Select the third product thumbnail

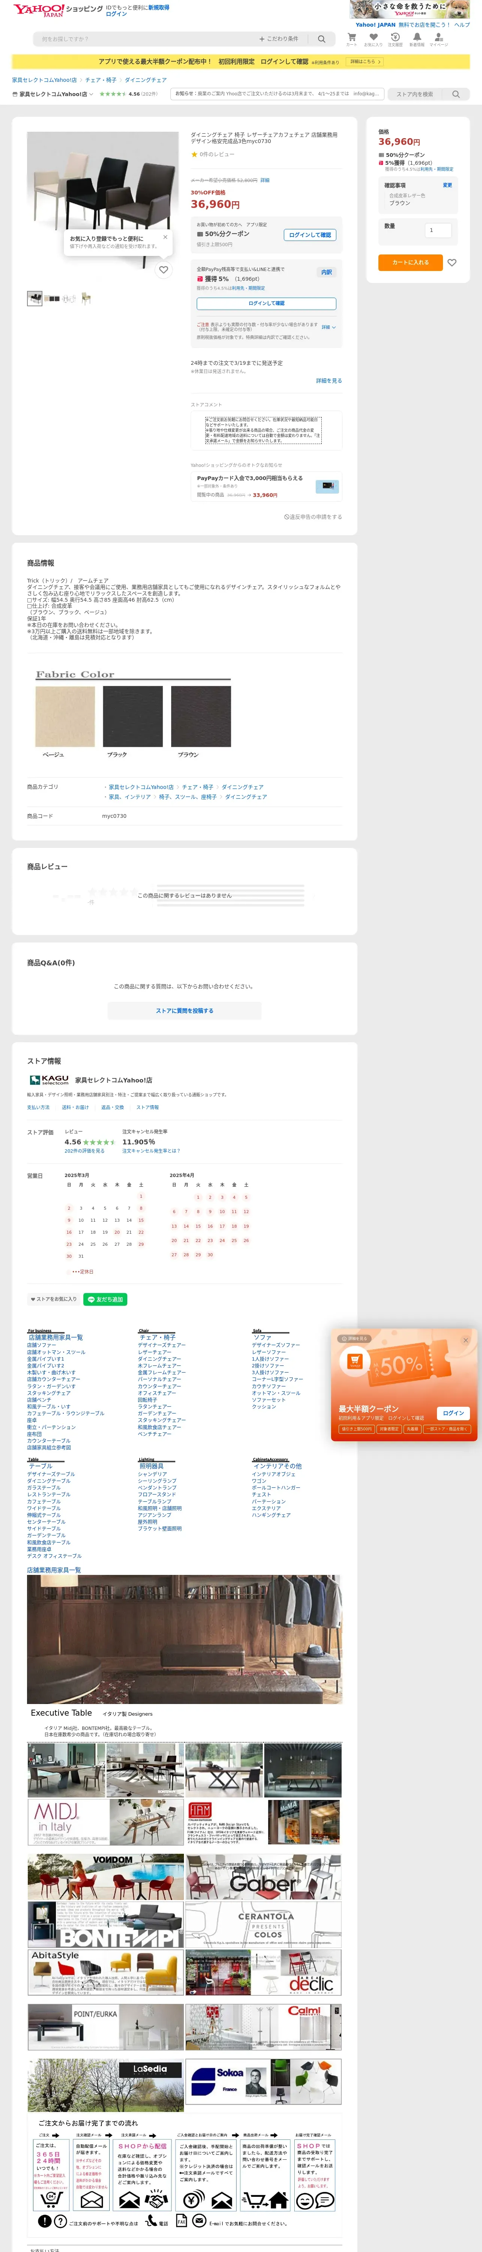click(x=69, y=298)
